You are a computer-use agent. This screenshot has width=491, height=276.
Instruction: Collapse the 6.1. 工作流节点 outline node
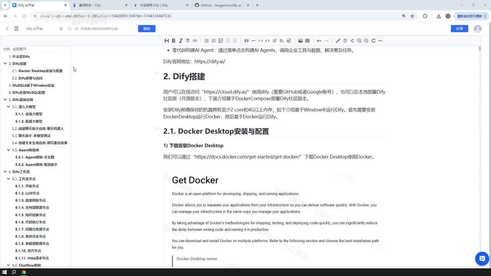click(x=8, y=179)
